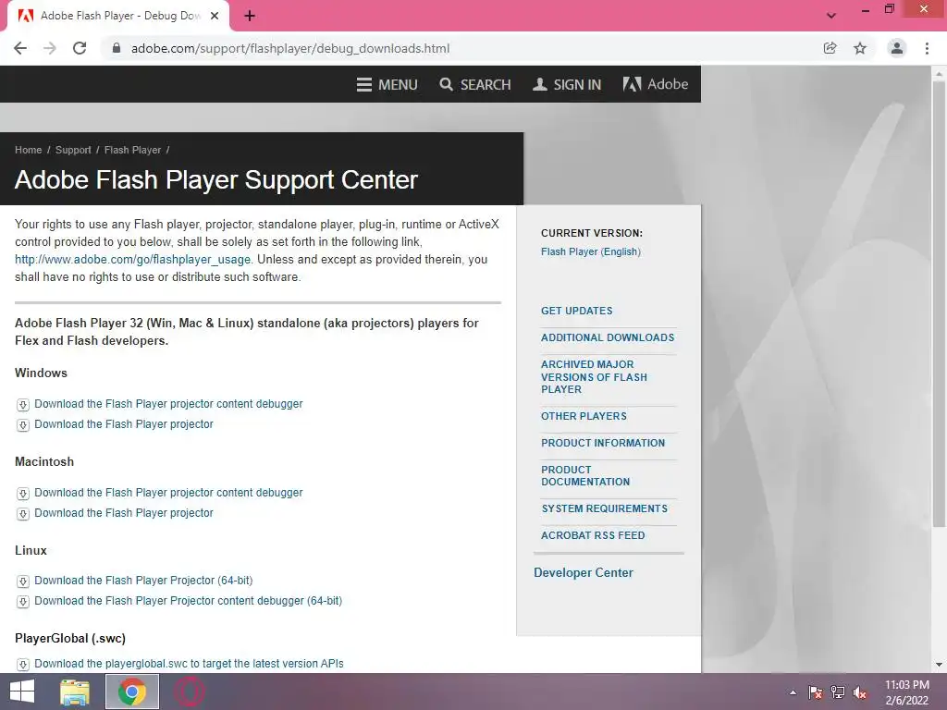
Task: Open ACROBAT RSS FEED sidebar item
Action: click(x=593, y=535)
